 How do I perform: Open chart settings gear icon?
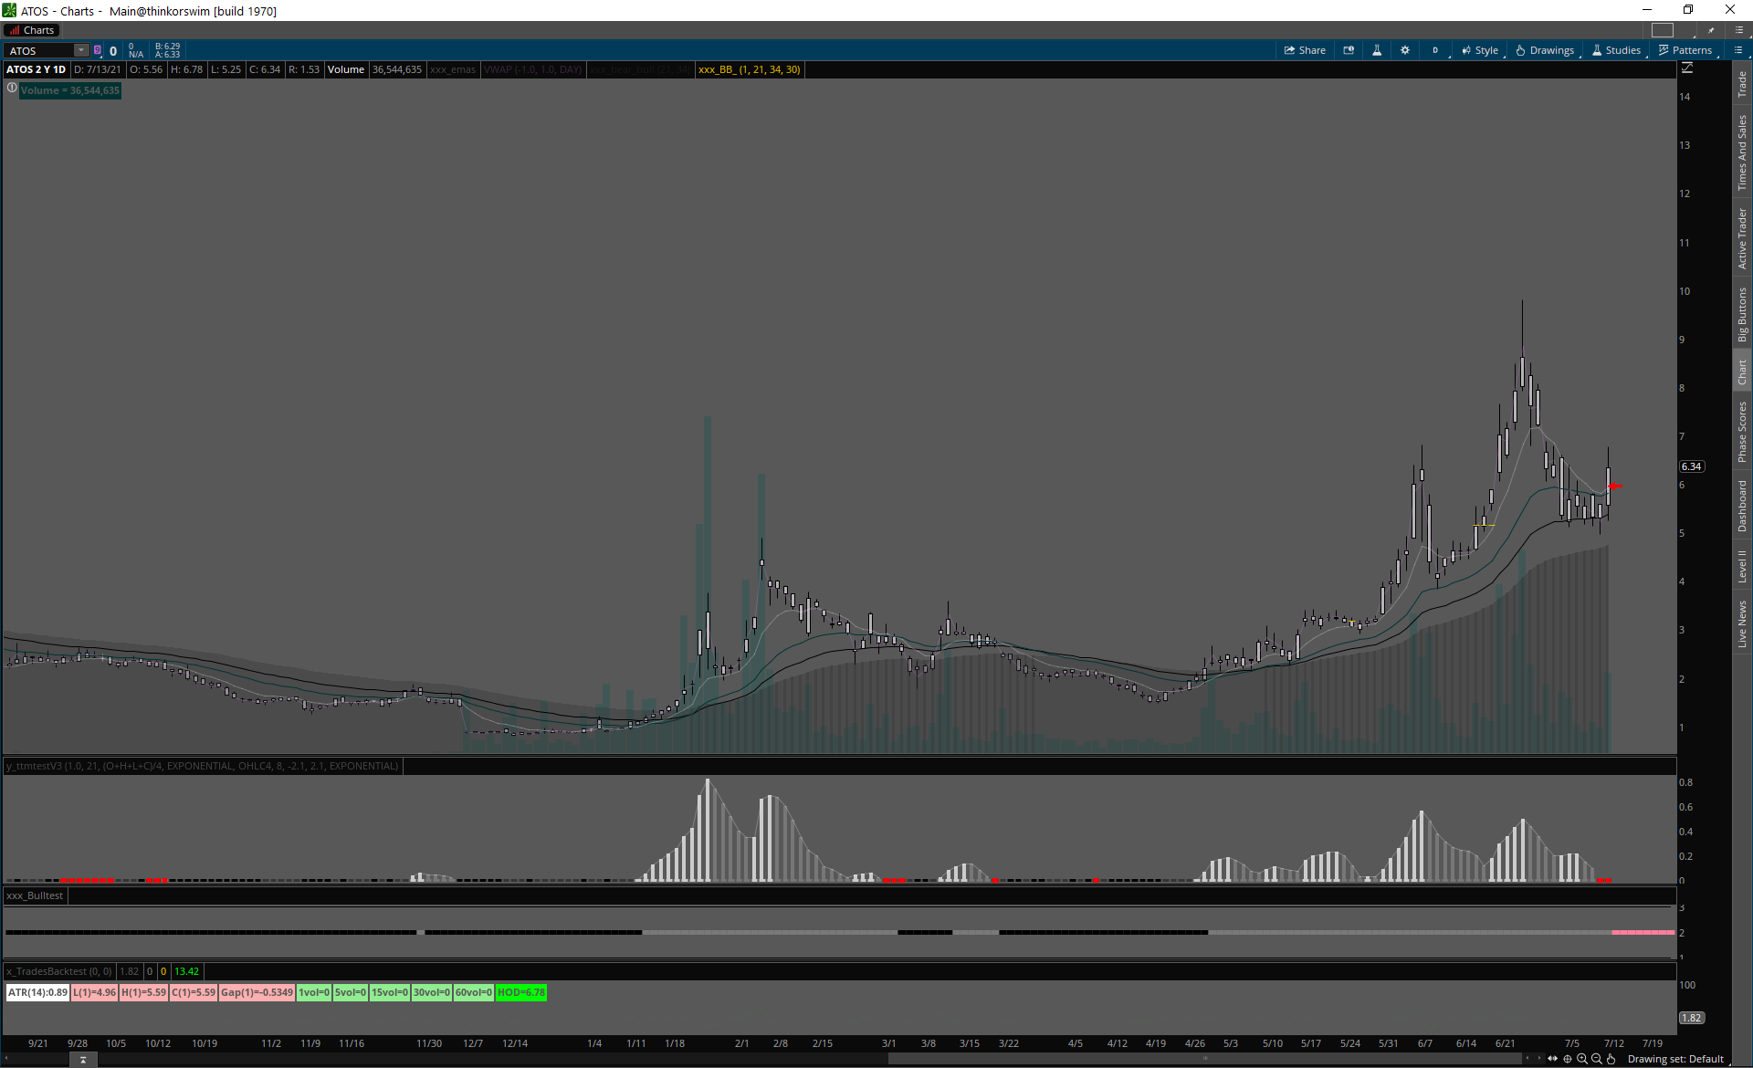1405,50
